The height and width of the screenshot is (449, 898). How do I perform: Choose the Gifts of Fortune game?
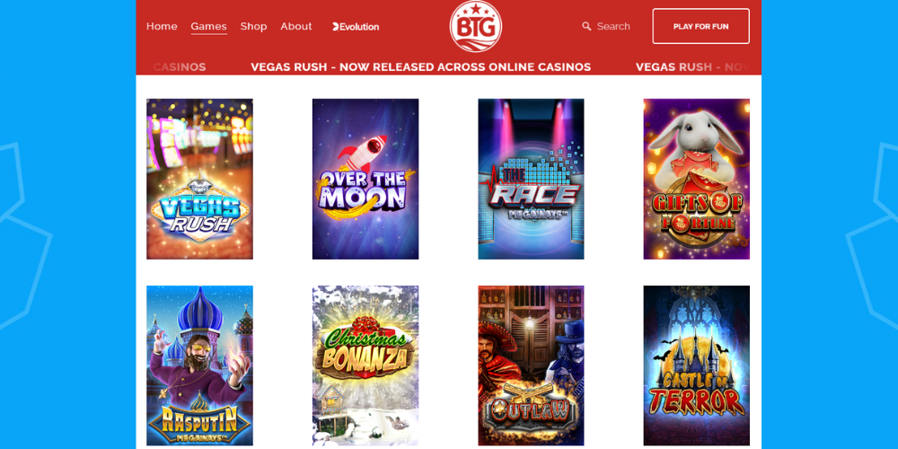coord(697,180)
